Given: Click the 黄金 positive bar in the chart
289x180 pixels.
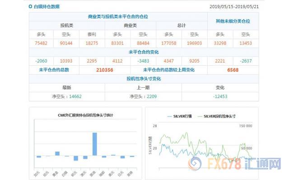Looking at the screenshot, I should [x=57, y=153].
